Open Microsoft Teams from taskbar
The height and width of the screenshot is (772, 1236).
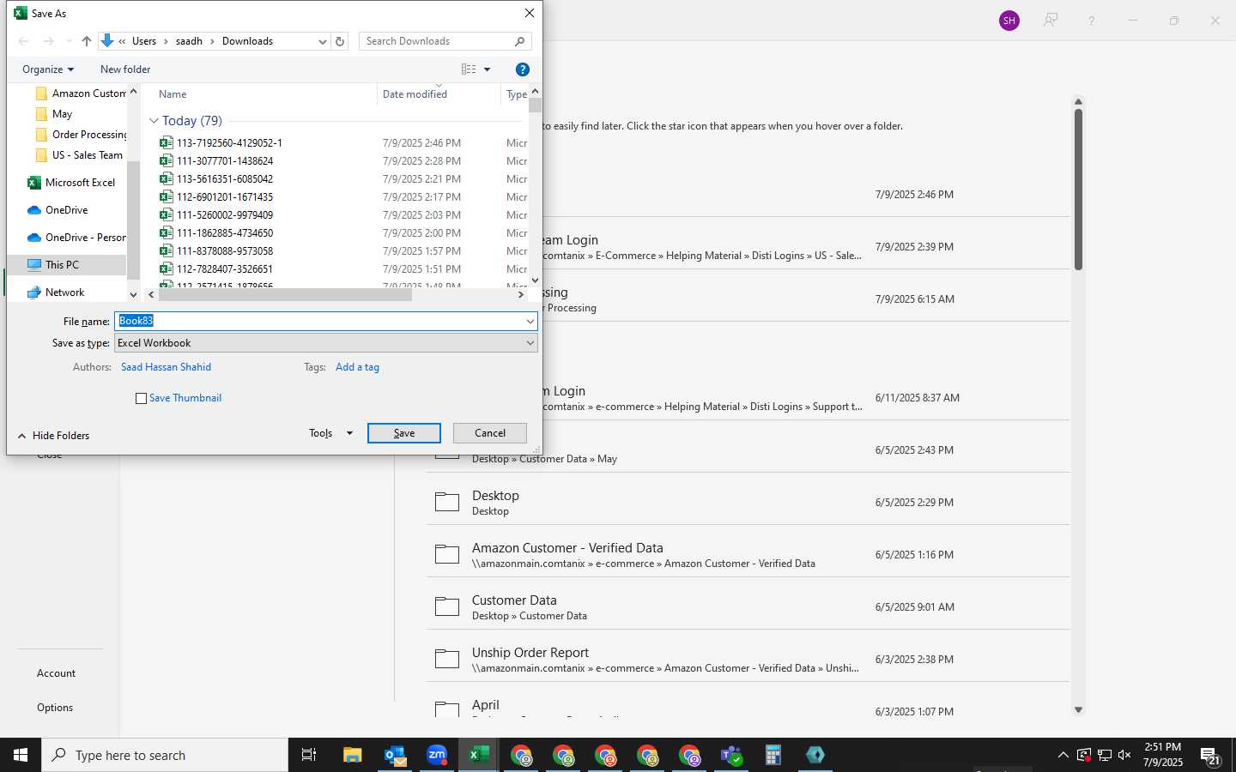[x=731, y=755]
